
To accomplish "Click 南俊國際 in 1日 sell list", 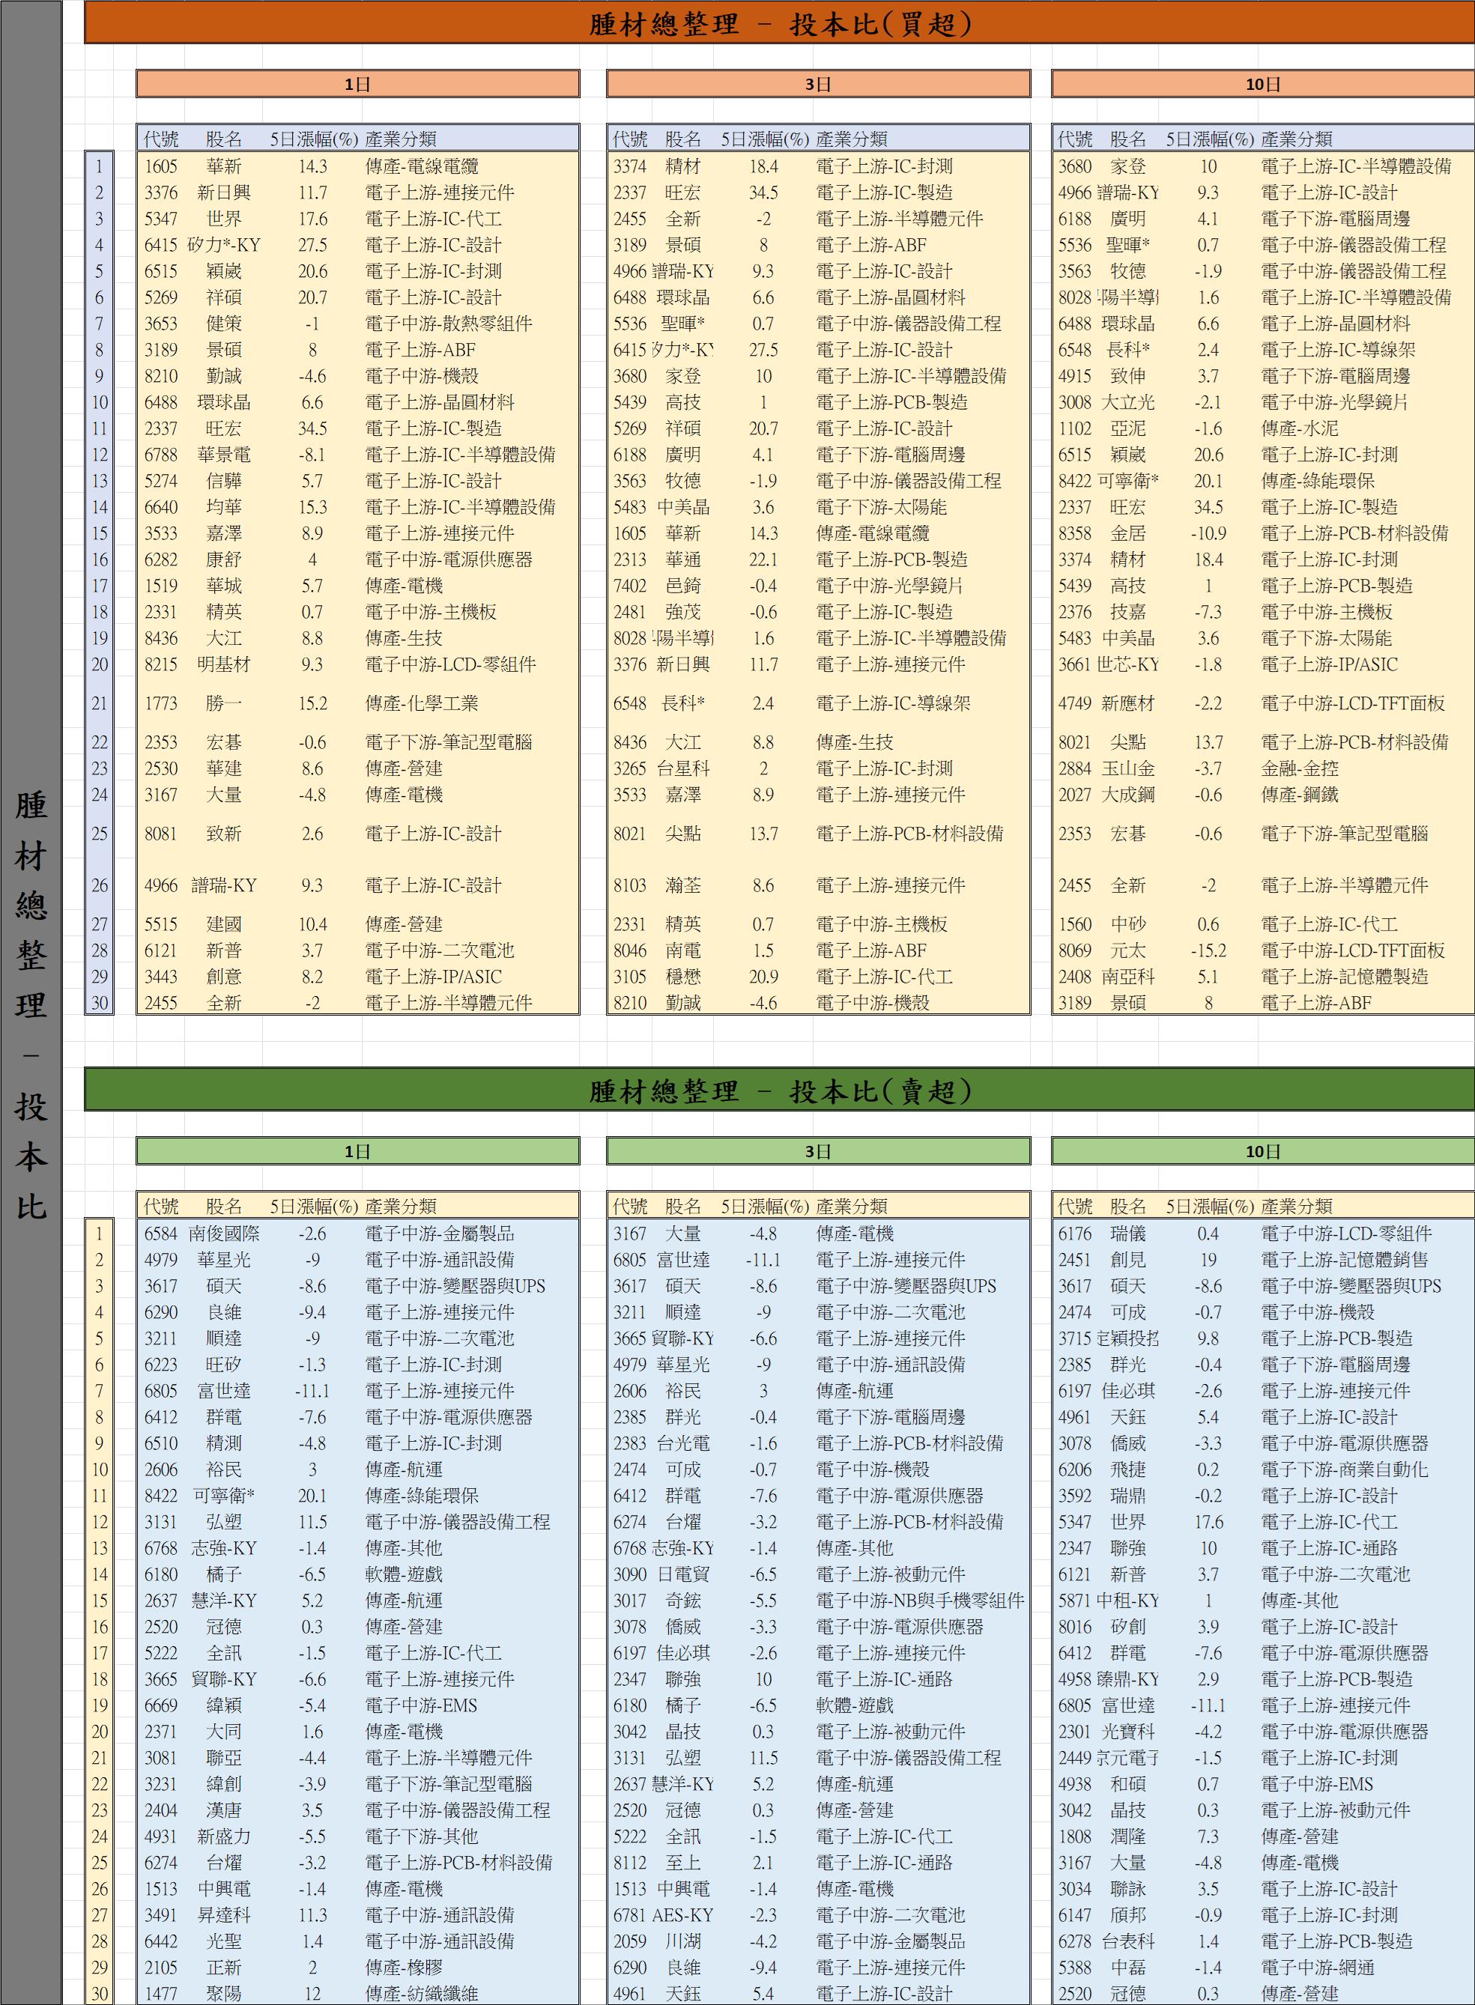I will point(223,1233).
